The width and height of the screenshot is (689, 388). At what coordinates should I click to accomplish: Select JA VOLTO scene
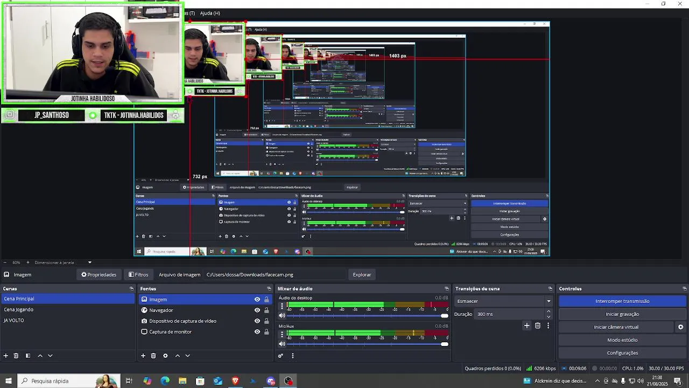tap(68, 321)
